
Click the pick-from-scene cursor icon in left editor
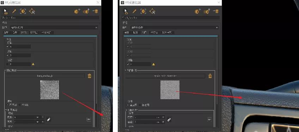point(32,11)
